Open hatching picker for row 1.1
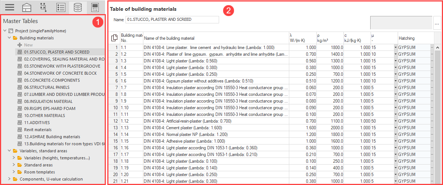This screenshot has height=185, width=443. (432, 48)
